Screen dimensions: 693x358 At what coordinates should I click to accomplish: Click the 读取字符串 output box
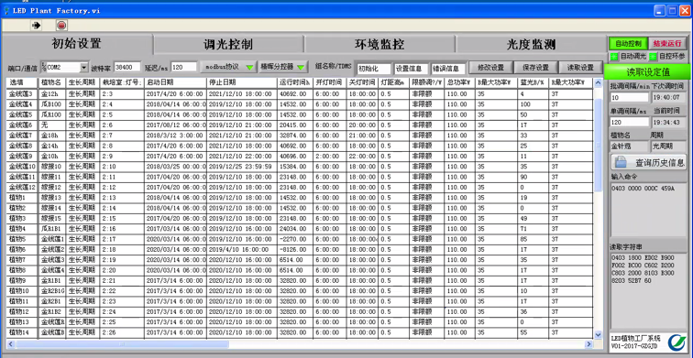point(648,290)
